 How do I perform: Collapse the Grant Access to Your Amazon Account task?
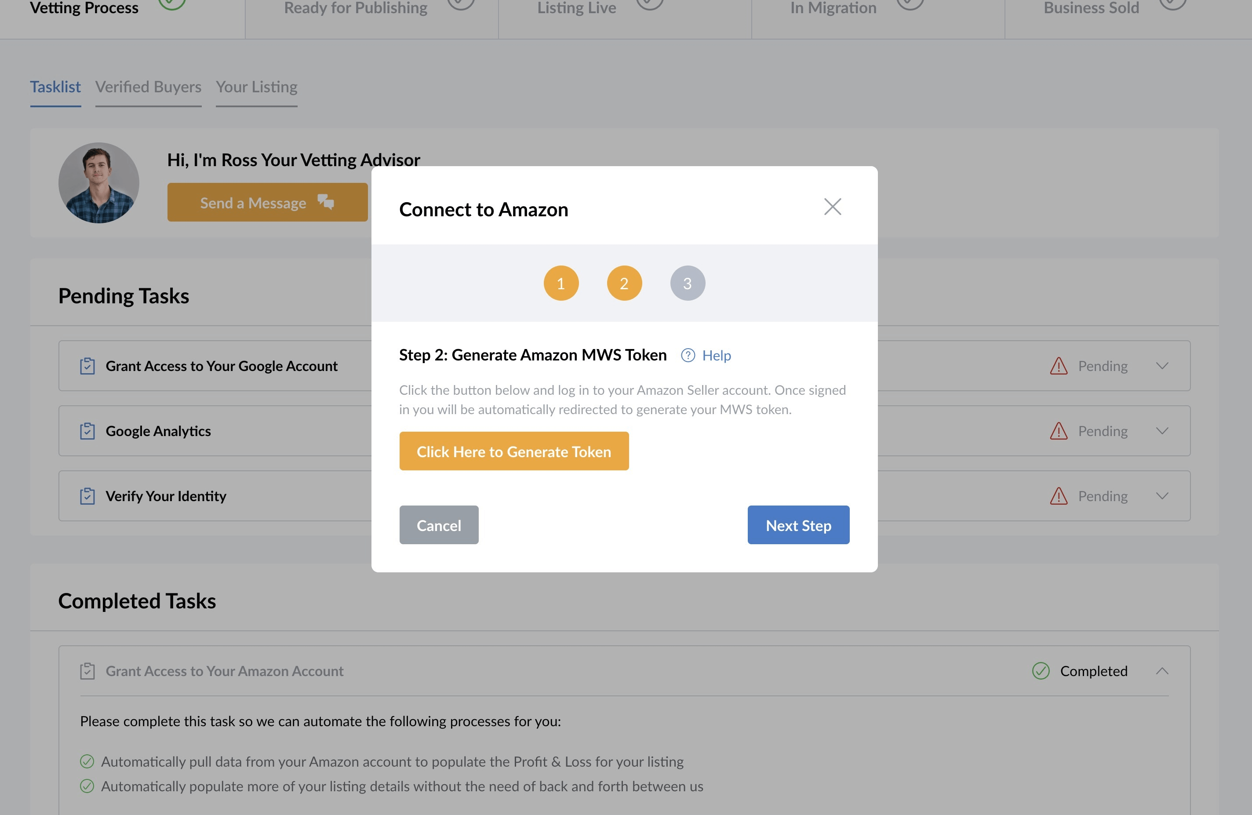1162,671
